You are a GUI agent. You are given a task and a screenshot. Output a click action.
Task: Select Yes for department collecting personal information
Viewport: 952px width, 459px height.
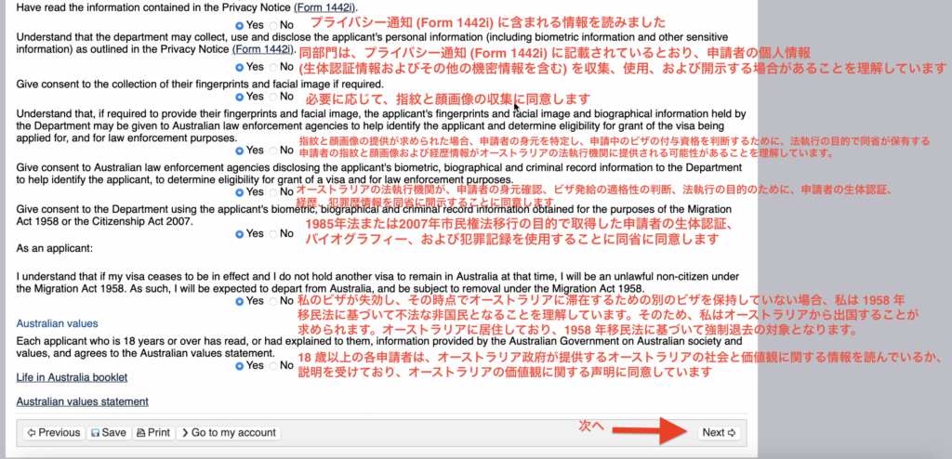pyautogui.click(x=241, y=67)
